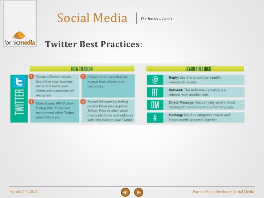Viewport: 264px width, 198px height.
Task: Click the step 1 number badge
Action: 31,77
